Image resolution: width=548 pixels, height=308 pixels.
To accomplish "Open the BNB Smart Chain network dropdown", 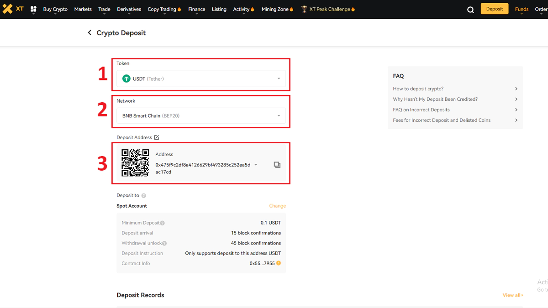I will [x=201, y=116].
